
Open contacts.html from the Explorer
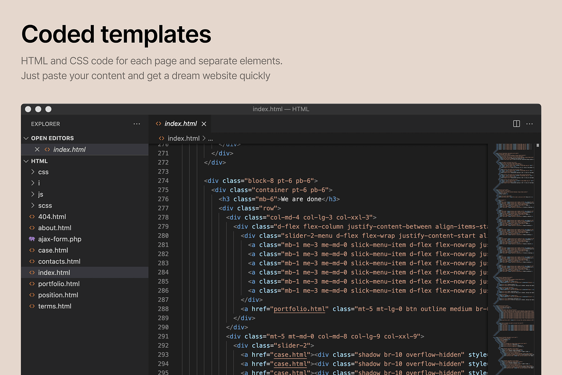coord(59,261)
